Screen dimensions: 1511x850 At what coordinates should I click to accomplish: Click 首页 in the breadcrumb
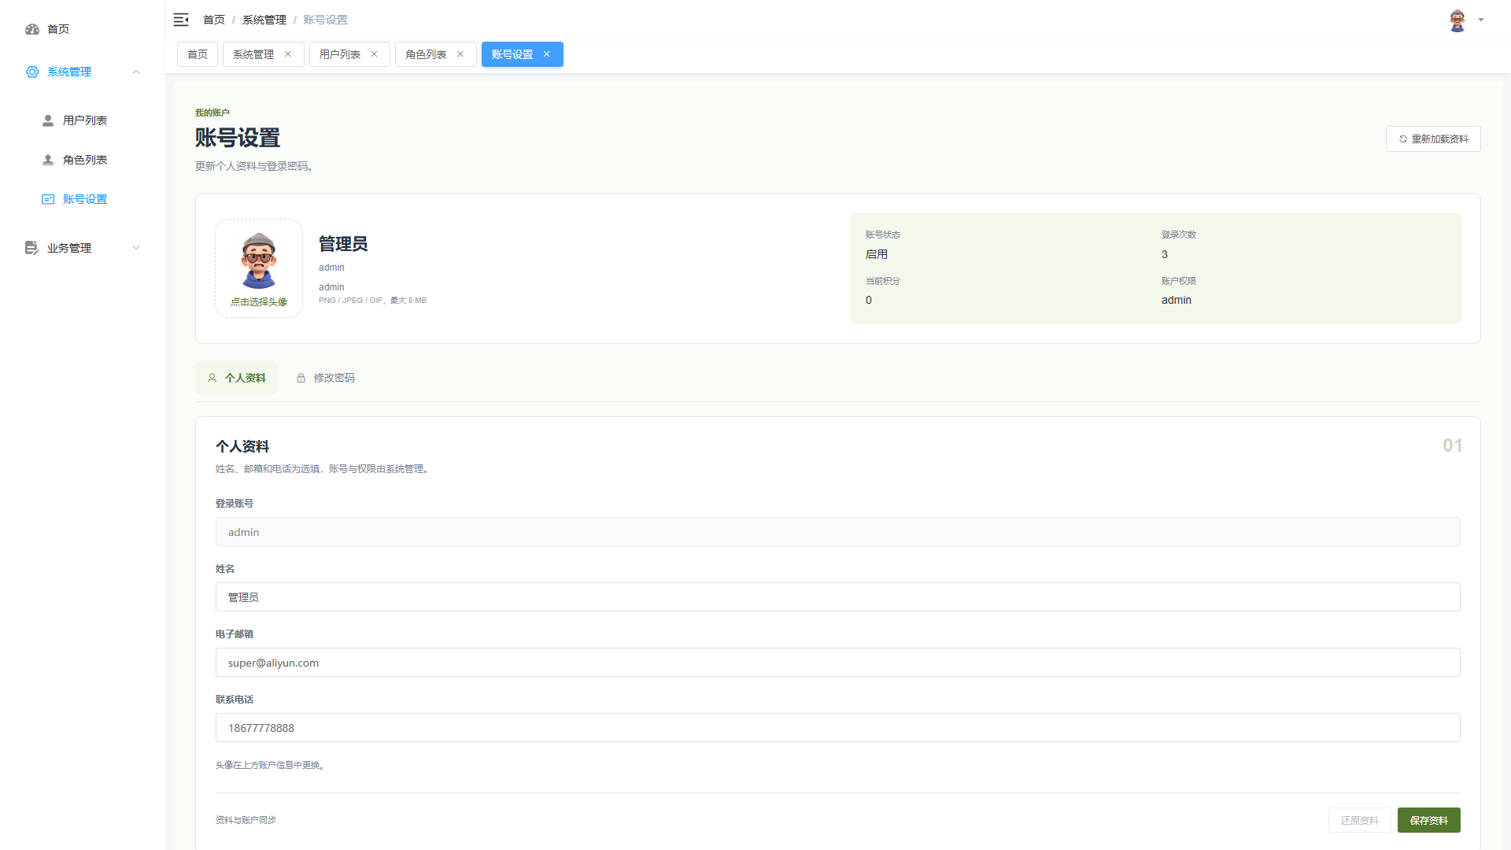pyautogui.click(x=214, y=20)
